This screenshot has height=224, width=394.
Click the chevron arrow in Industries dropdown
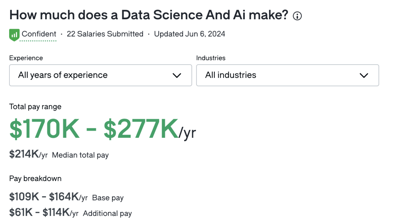click(x=364, y=75)
